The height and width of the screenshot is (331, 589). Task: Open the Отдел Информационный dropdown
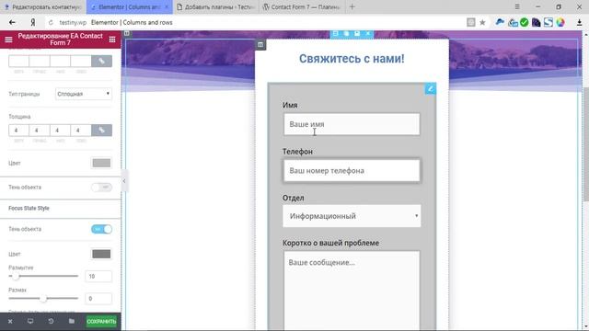click(352, 216)
